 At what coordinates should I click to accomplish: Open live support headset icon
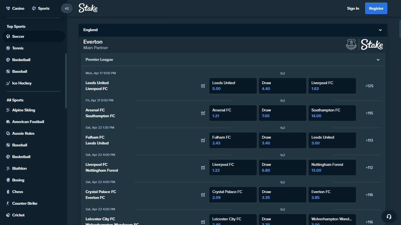click(389, 217)
